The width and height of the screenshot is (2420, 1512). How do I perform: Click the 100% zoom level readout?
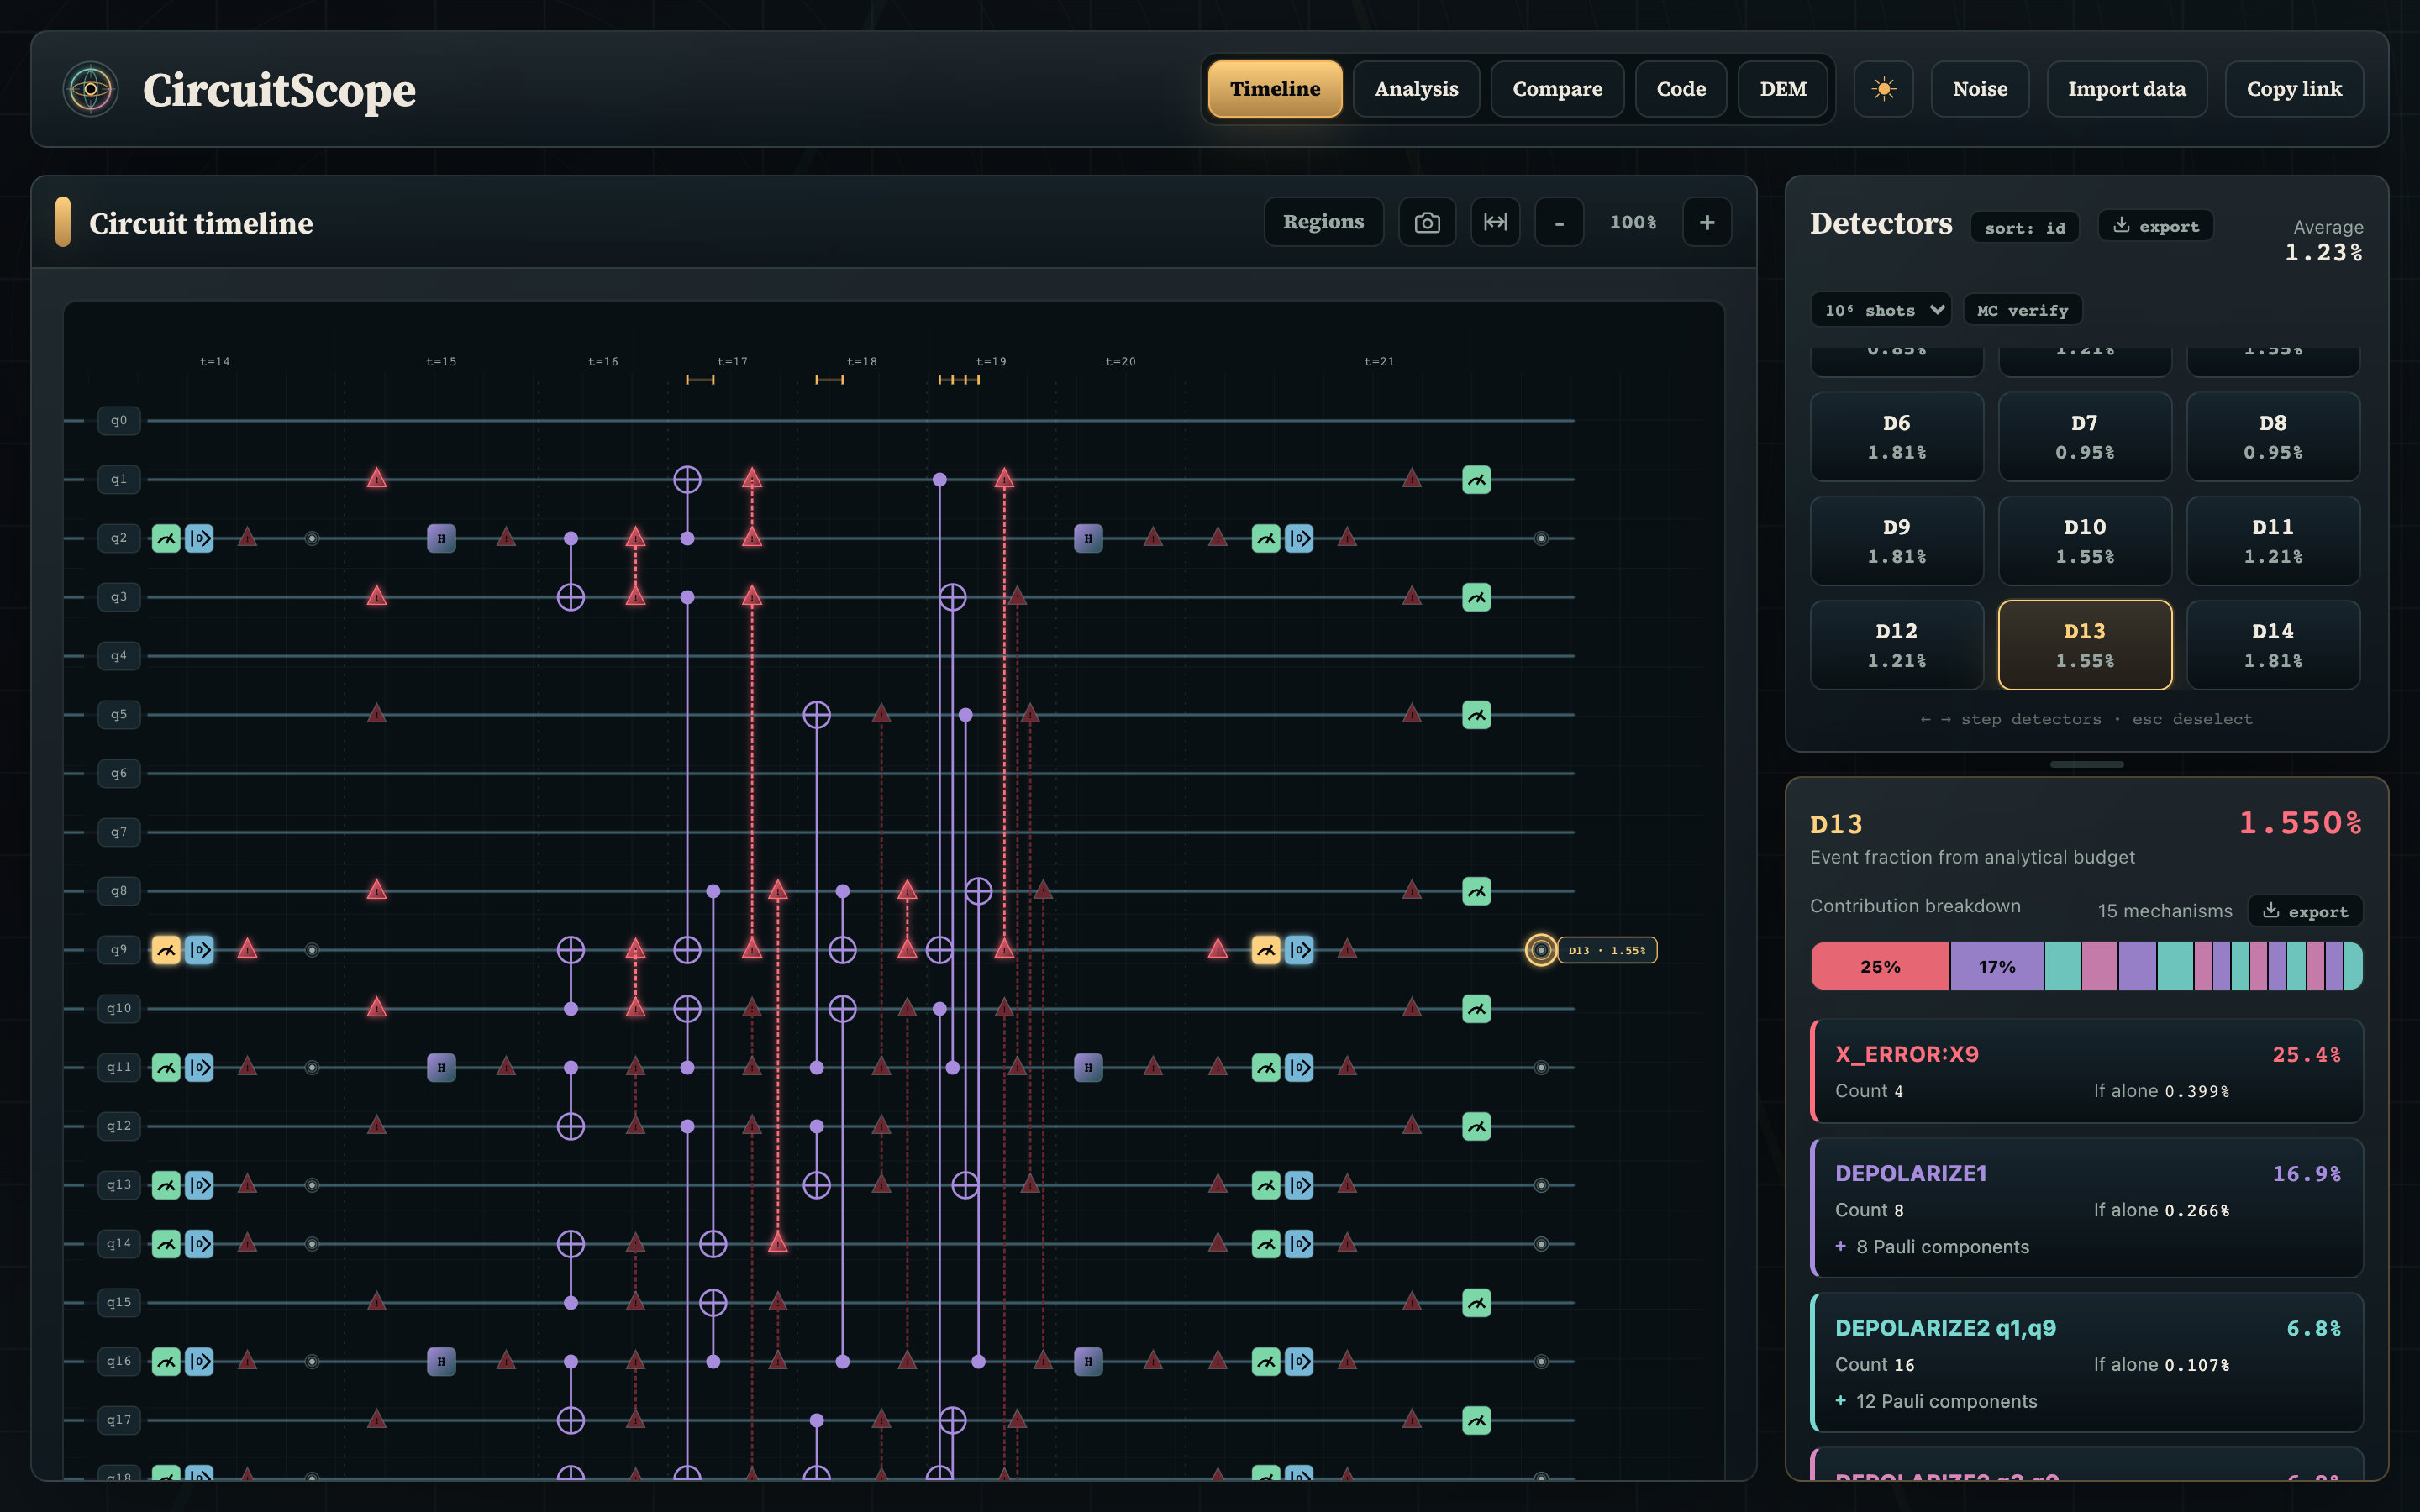[1633, 222]
